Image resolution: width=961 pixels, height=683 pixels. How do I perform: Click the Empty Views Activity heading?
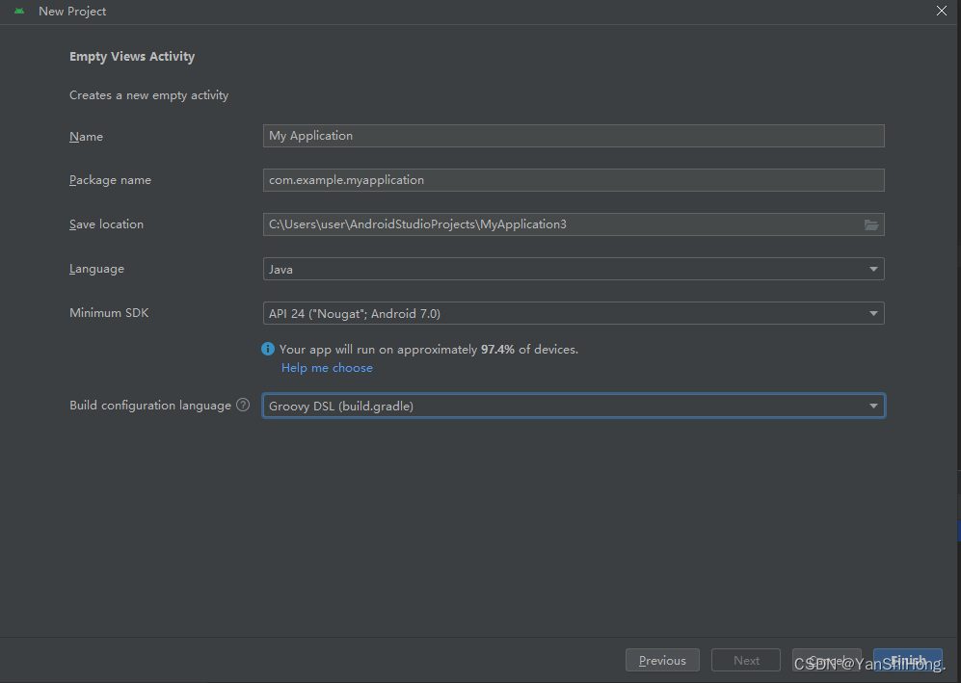[x=132, y=57]
